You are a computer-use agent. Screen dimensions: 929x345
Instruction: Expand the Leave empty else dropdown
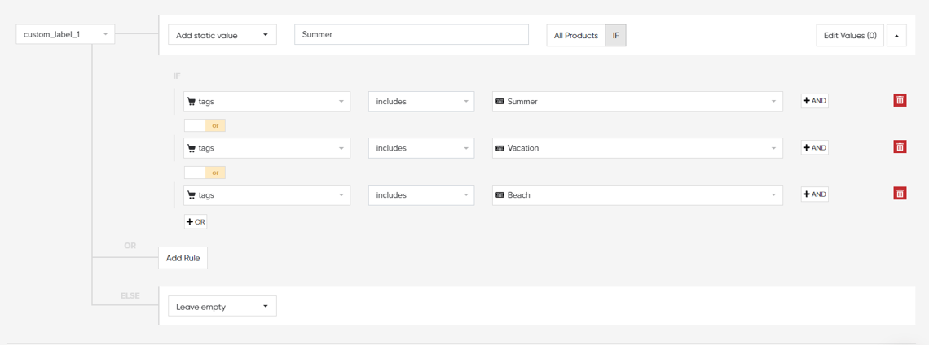[x=222, y=307]
